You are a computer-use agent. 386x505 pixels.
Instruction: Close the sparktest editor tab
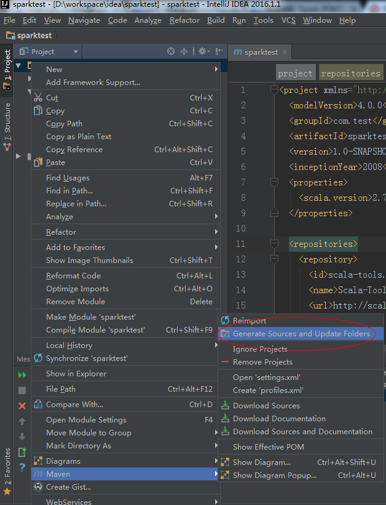point(284,52)
